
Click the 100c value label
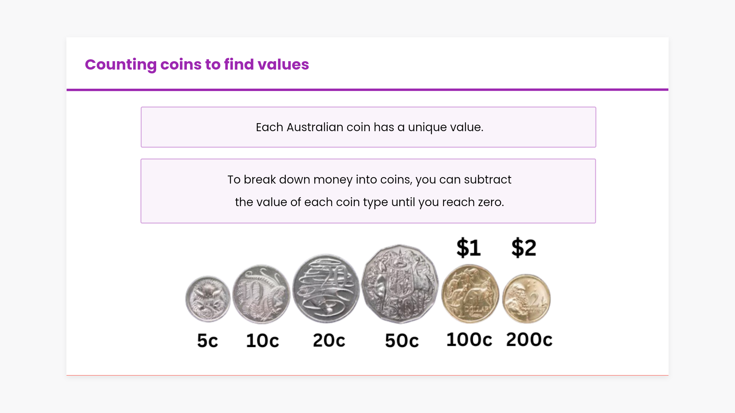[469, 339]
